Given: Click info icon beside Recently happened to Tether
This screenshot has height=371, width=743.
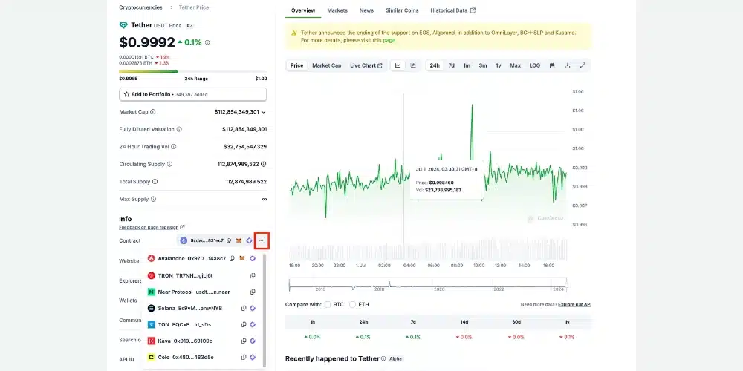Looking at the screenshot, I should click(x=383, y=358).
